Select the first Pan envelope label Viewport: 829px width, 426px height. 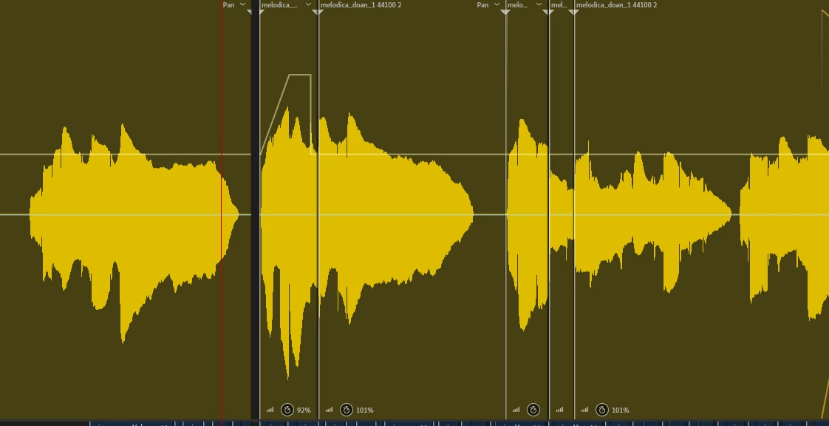(x=228, y=4)
